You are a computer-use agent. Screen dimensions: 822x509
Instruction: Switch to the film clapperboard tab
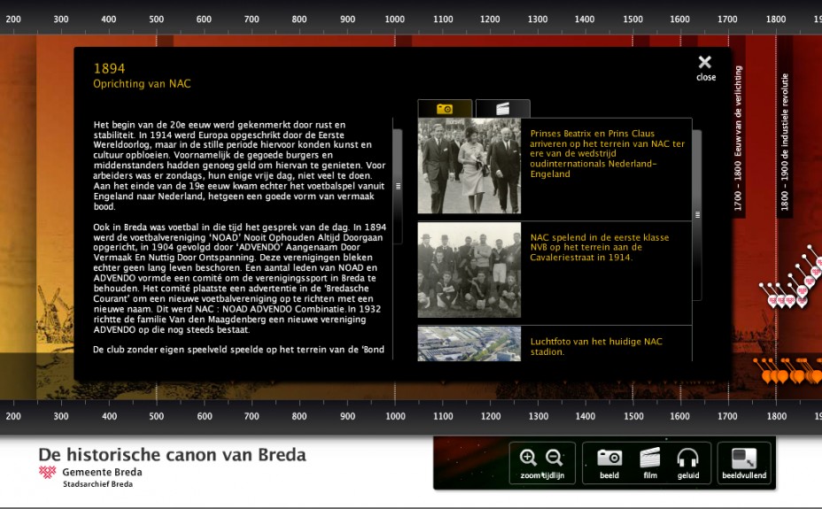(x=503, y=108)
